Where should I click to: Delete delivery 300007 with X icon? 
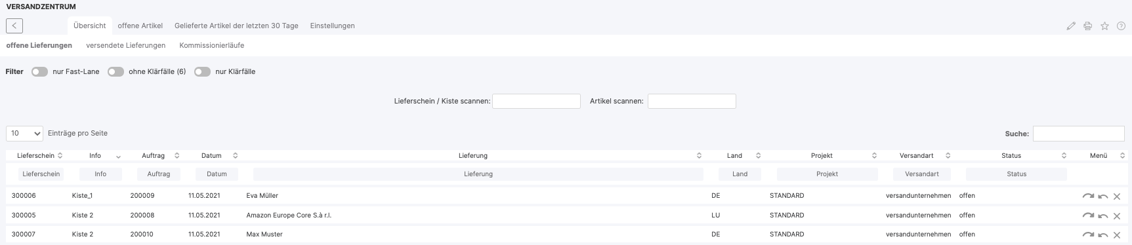1117,235
